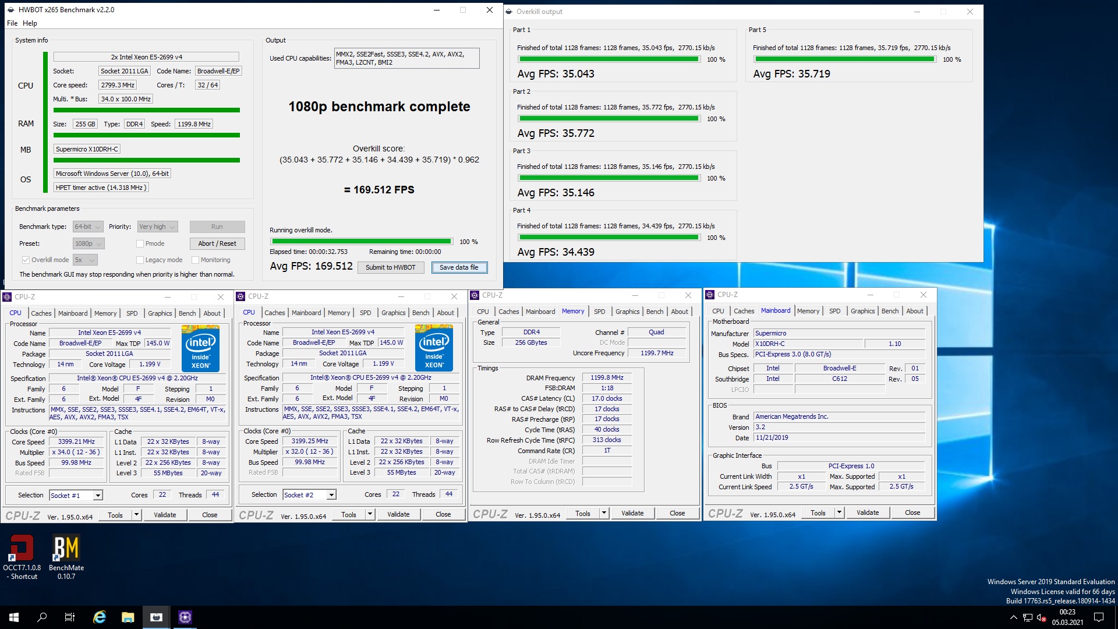Switch to CPU-Z taskbar icon
This screenshot has height=629, width=1118.
coord(185,617)
